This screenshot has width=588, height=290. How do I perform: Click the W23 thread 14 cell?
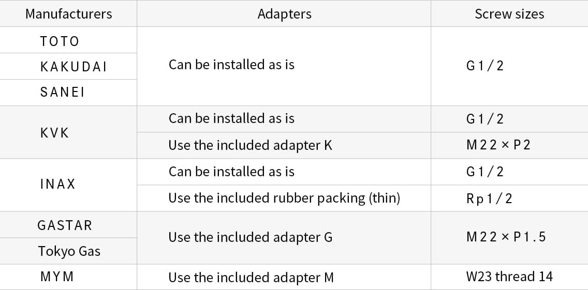(509, 277)
